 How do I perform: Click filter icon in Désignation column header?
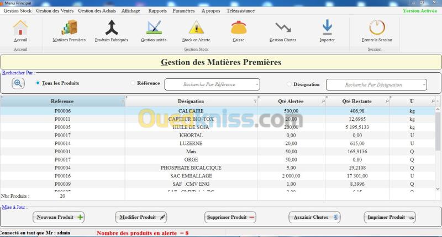[x=255, y=101]
